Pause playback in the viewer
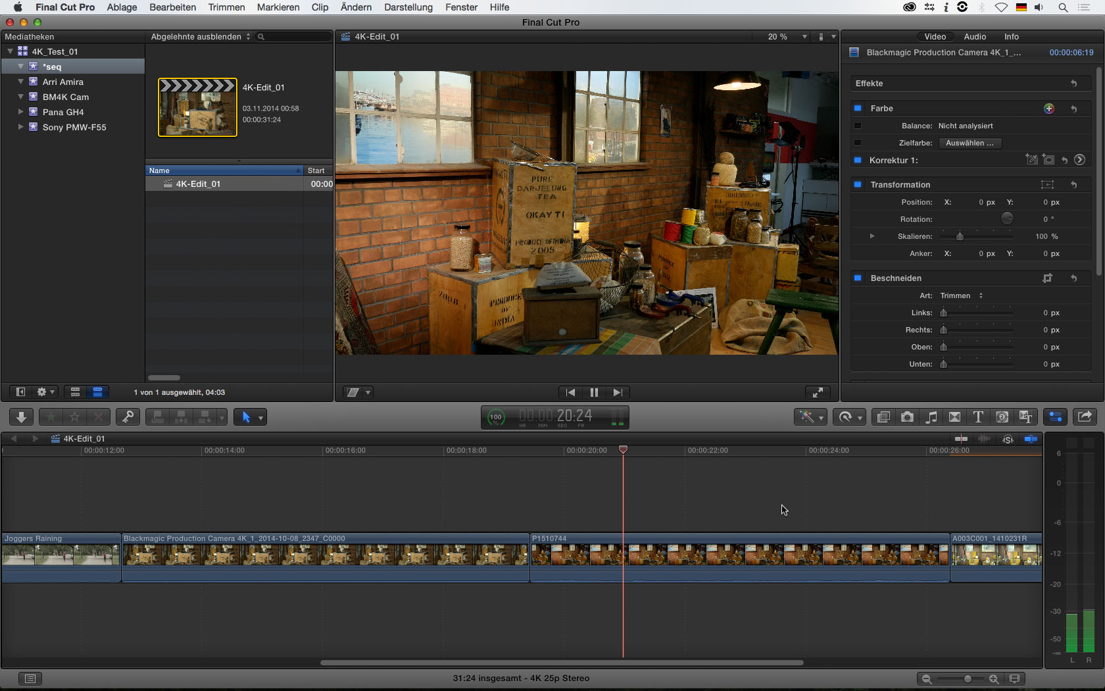 click(x=594, y=392)
